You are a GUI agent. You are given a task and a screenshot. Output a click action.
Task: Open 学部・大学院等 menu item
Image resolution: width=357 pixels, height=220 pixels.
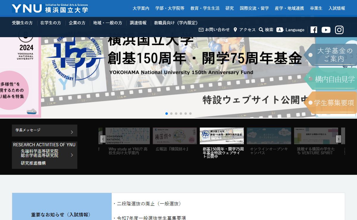click(170, 8)
